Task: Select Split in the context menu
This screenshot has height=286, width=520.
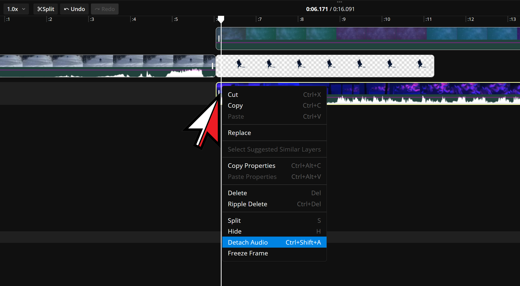Action: point(274,221)
